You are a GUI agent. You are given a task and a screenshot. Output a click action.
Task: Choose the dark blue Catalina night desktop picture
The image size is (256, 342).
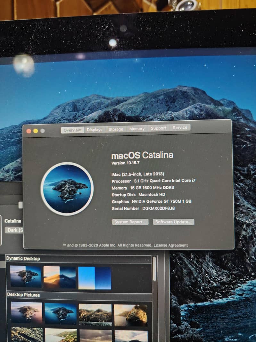point(61,313)
